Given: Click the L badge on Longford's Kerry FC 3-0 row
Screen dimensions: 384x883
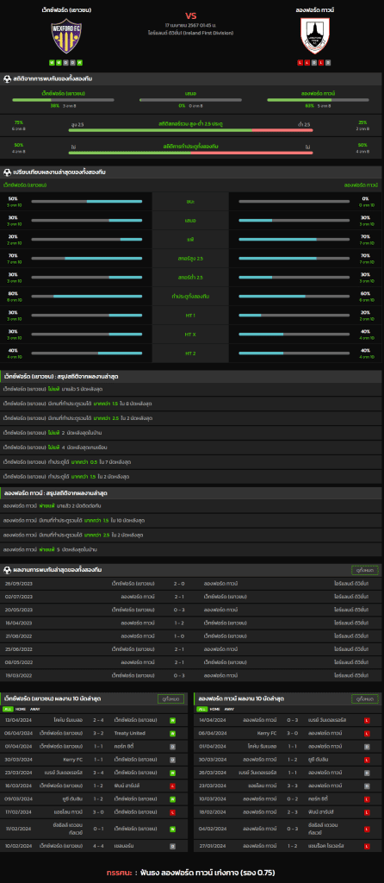Looking at the screenshot, I should point(367,733).
